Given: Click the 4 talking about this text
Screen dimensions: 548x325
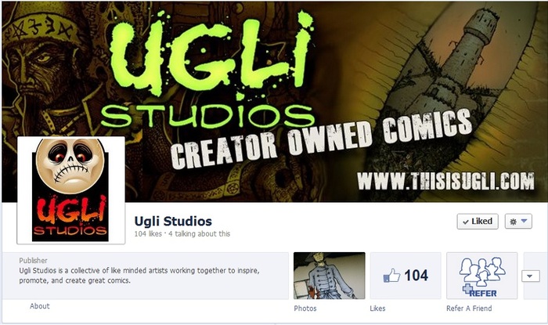Looking at the screenshot, I should coord(199,234).
